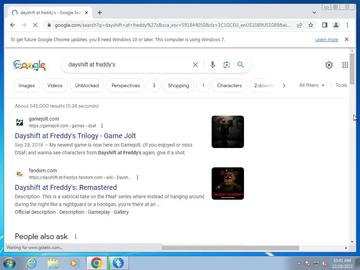The width and height of the screenshot is (360, 270).
Task: Toggle the Chrome side panel
Action: coord(324,25)
